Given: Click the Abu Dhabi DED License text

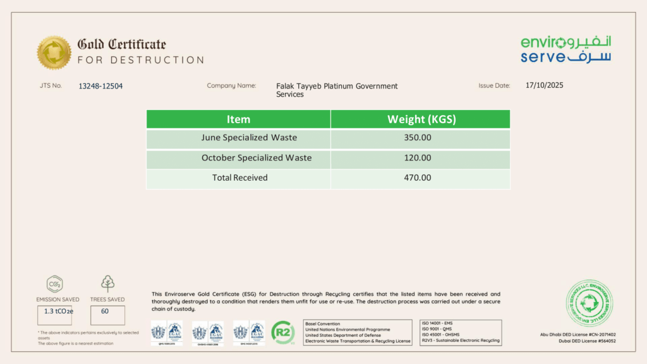Looking at the screenshot, I should tap(578, 334).
